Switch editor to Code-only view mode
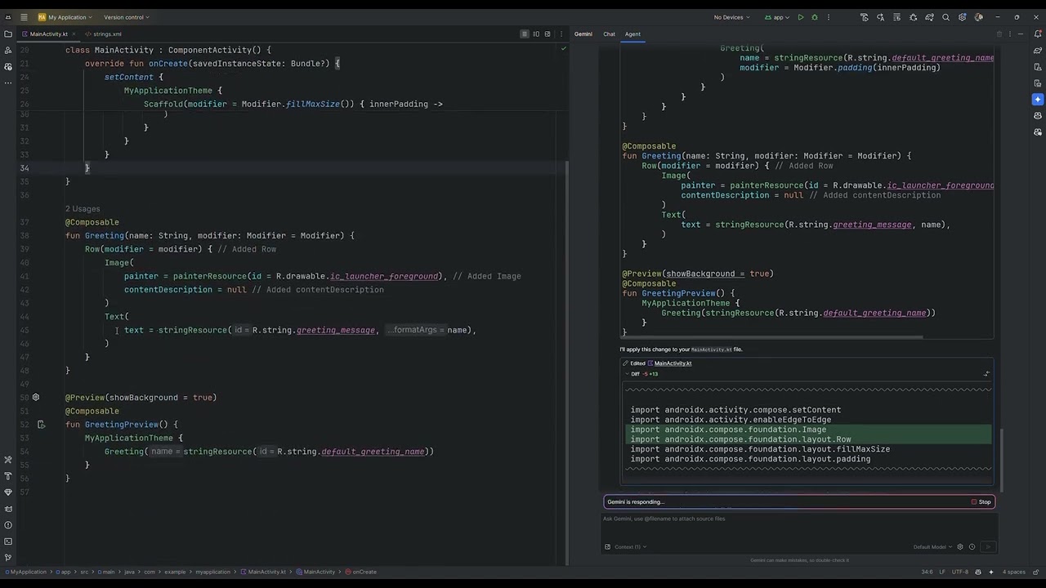Screen dimensions: 1046x588 coord(525,34)
